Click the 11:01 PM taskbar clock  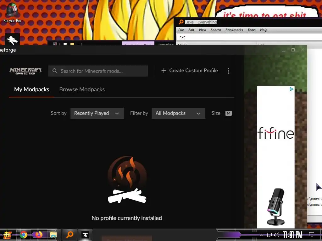click(293, 235)
